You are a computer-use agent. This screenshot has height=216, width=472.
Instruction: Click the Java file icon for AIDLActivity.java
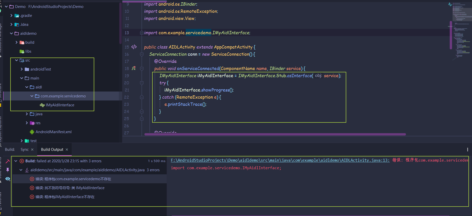[x=27, y=170]
